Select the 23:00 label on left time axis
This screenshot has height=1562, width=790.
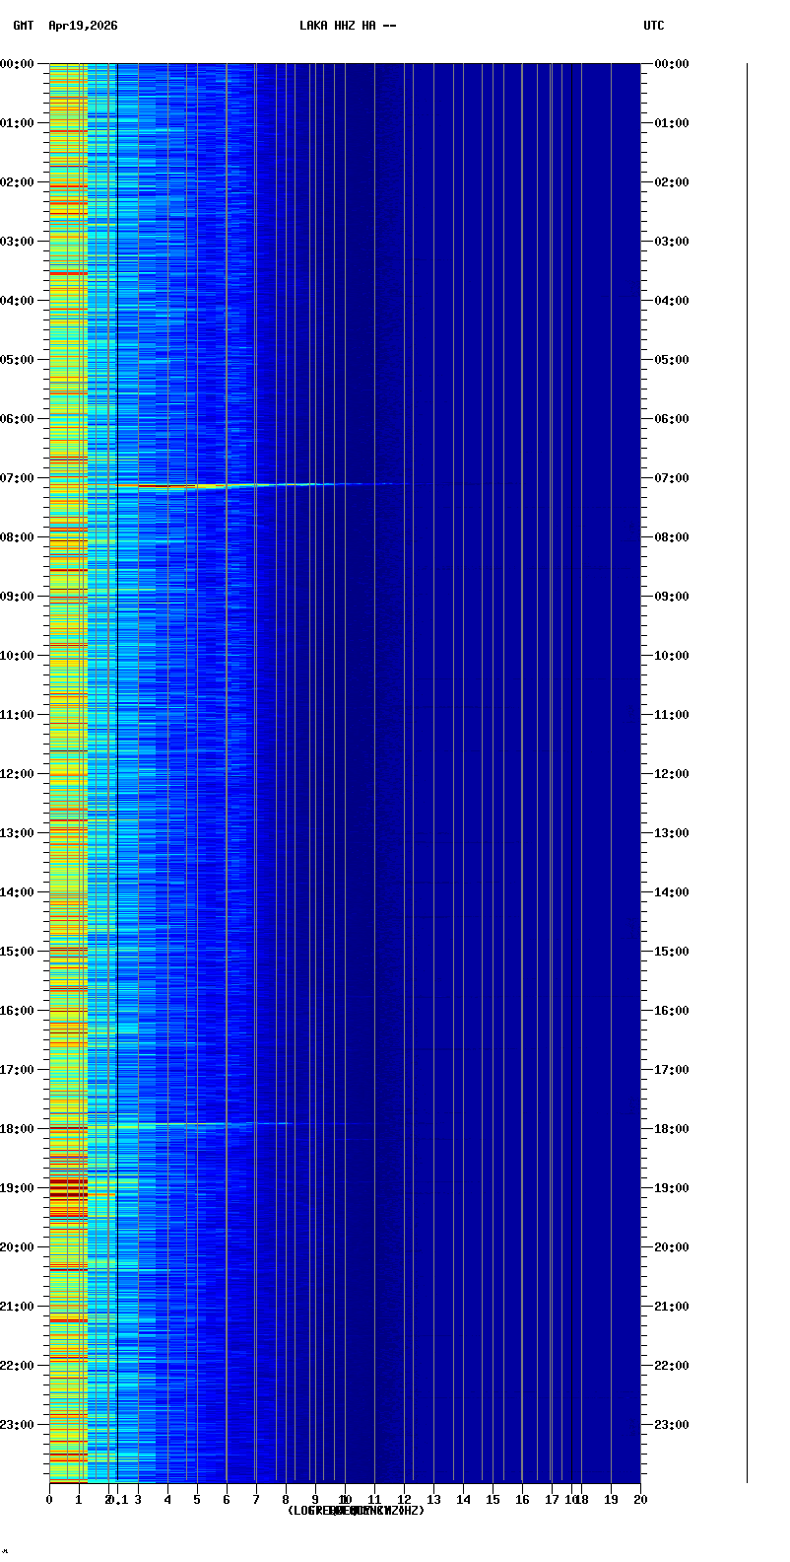click(18, 1425)
